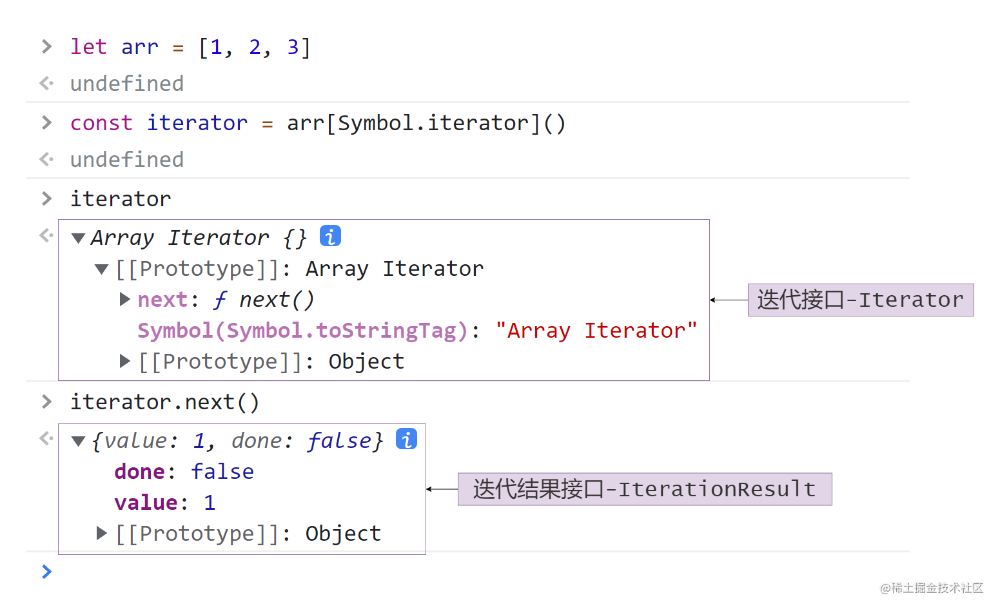Image resolution: width=1000 pixels, height=611 pixels.
Task: Click the prompt arrow before iterator.next()
Action: point(46,402)
